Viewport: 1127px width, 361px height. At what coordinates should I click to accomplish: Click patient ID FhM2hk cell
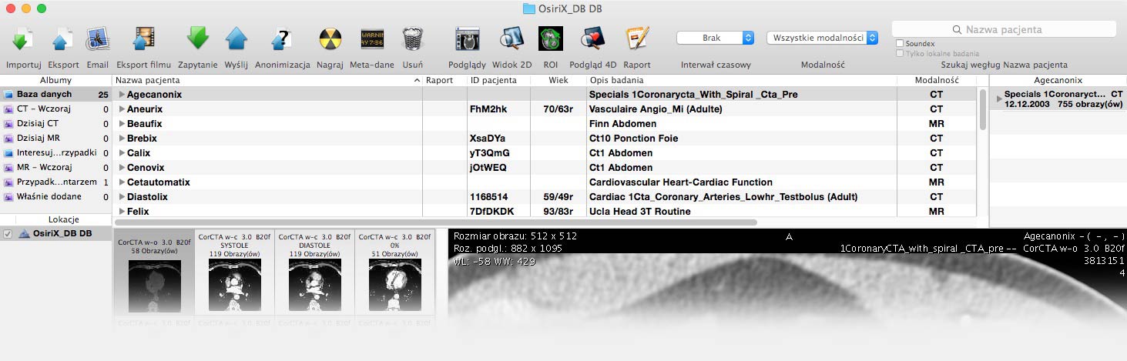click(x=489, y=109)
